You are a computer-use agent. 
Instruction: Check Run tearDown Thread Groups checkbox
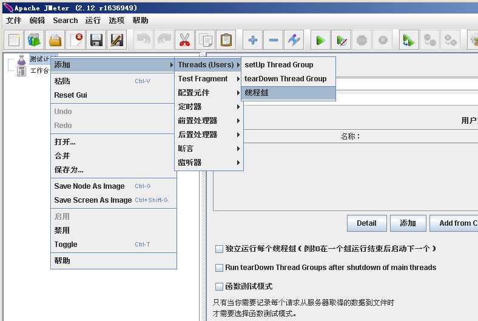click(x=219, y=268)
